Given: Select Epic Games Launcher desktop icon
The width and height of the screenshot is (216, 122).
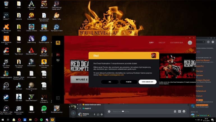Looking at the screenshot, I should [6, 64].
